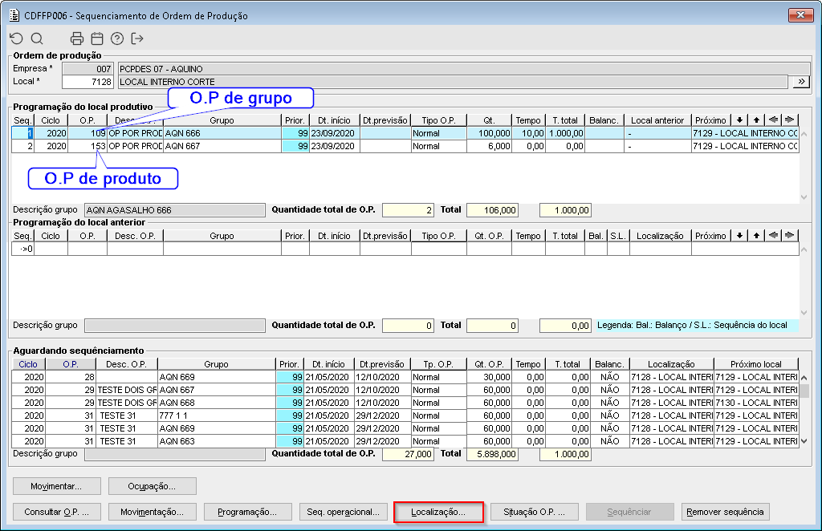The width and height of the screenshot is (822, 531).
Task: Click the printer icon in toolbar
Action: pyautogui.click(x=77, y=39)
